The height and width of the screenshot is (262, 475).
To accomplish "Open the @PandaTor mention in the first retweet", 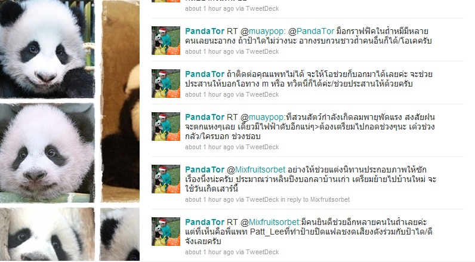I will click(x=311, y=31).
